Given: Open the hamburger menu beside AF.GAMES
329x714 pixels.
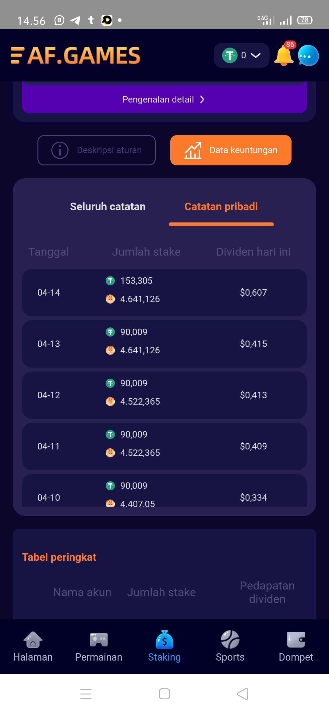Looking at the screenshot, I should pos(17,56).
